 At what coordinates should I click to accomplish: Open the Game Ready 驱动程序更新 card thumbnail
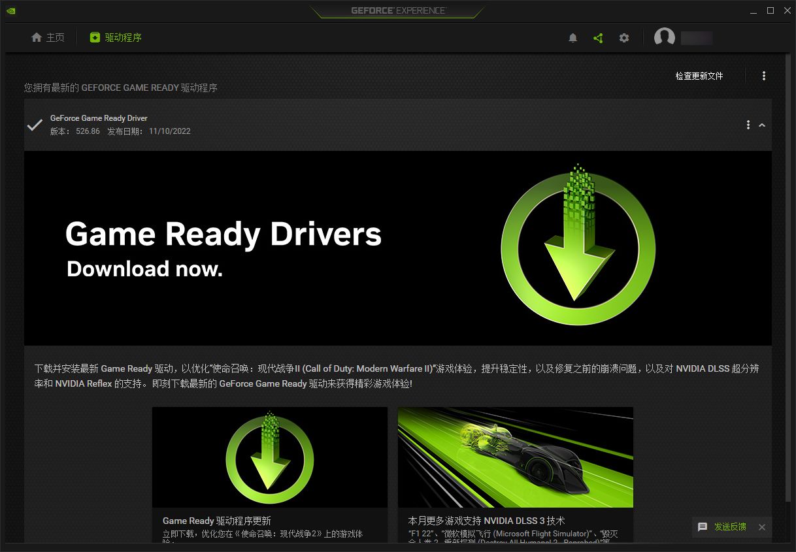[270, 457]
